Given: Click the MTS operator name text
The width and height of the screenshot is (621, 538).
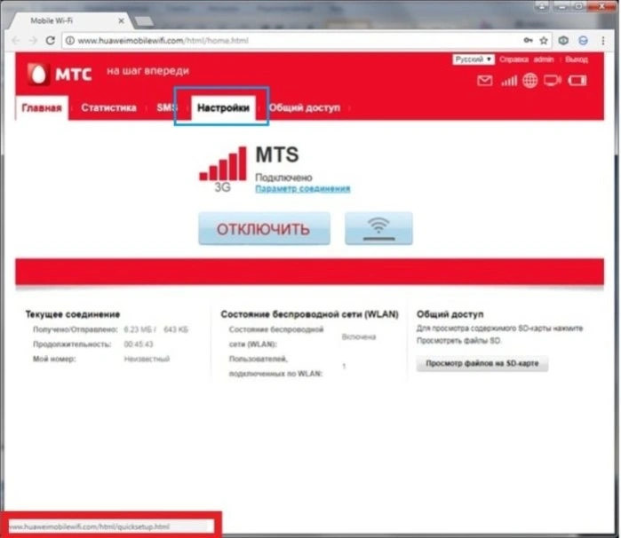Looking at the screenshot, I should click(x=277, y=154).
